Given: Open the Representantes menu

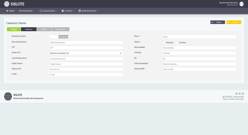Looking at the screenshot, I should pos(88,11).
